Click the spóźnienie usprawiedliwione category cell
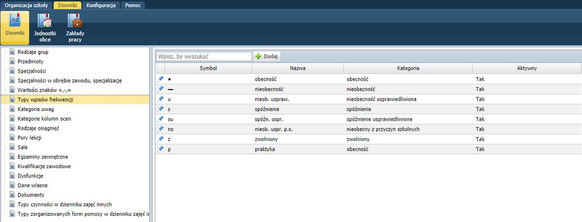 [408, 119]
